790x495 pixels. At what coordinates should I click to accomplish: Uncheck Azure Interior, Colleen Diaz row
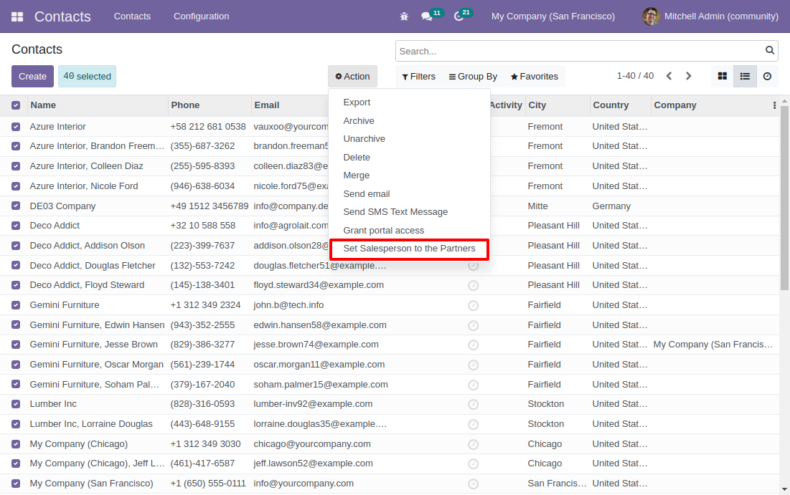coord(16,166)
